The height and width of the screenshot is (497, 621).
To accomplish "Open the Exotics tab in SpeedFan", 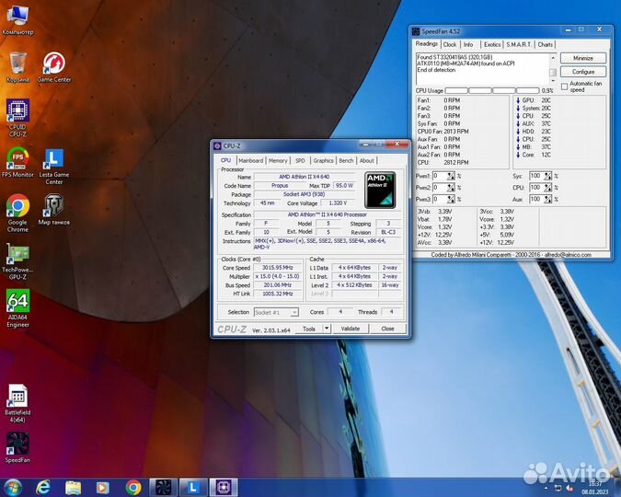I will coord(492,44).
